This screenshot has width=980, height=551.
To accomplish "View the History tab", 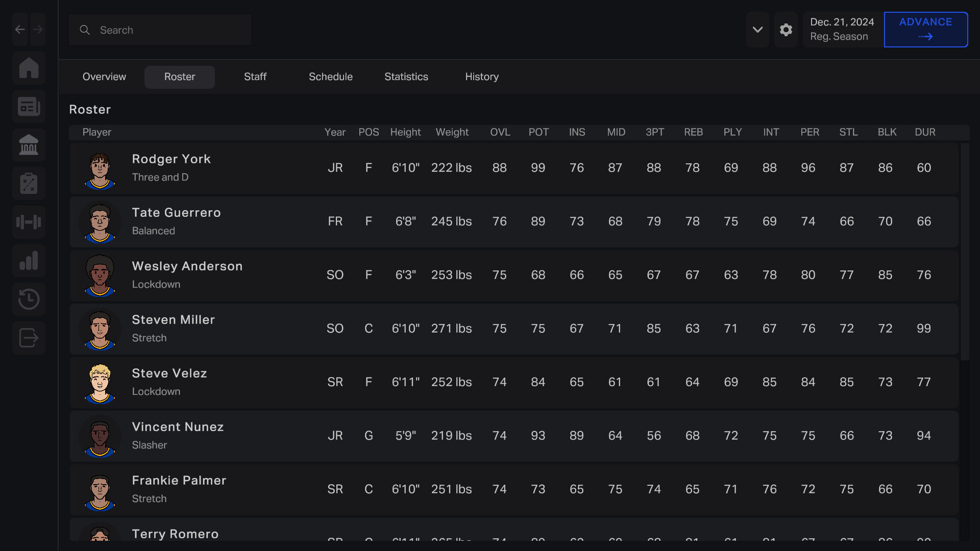I will [x=482, y=77].
